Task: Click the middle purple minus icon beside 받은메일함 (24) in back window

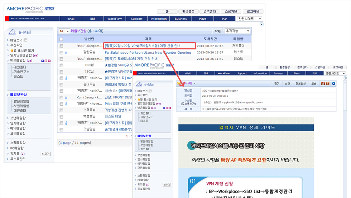Action: coord(46,61)
